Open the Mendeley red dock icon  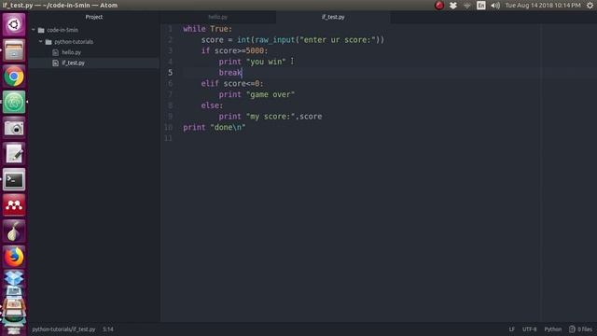[x=14, y=205]
